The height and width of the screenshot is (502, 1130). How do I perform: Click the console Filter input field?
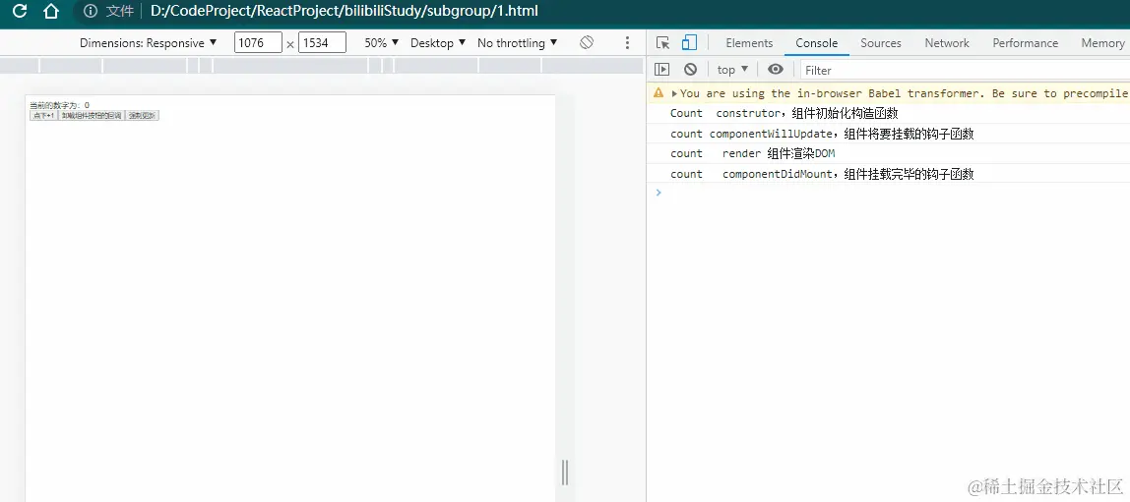965,70
